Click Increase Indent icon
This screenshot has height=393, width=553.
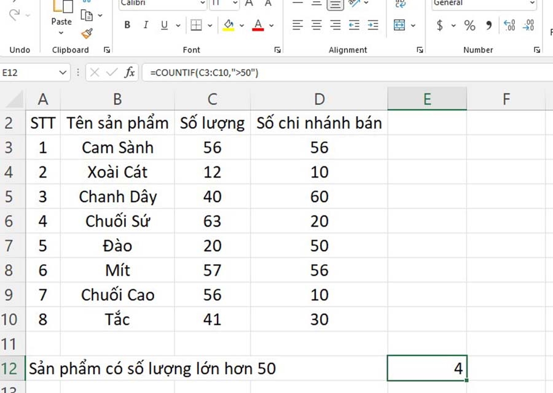point(373,25)
